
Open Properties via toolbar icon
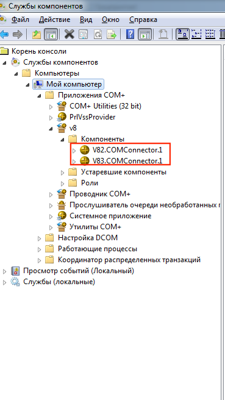(83, 34)
